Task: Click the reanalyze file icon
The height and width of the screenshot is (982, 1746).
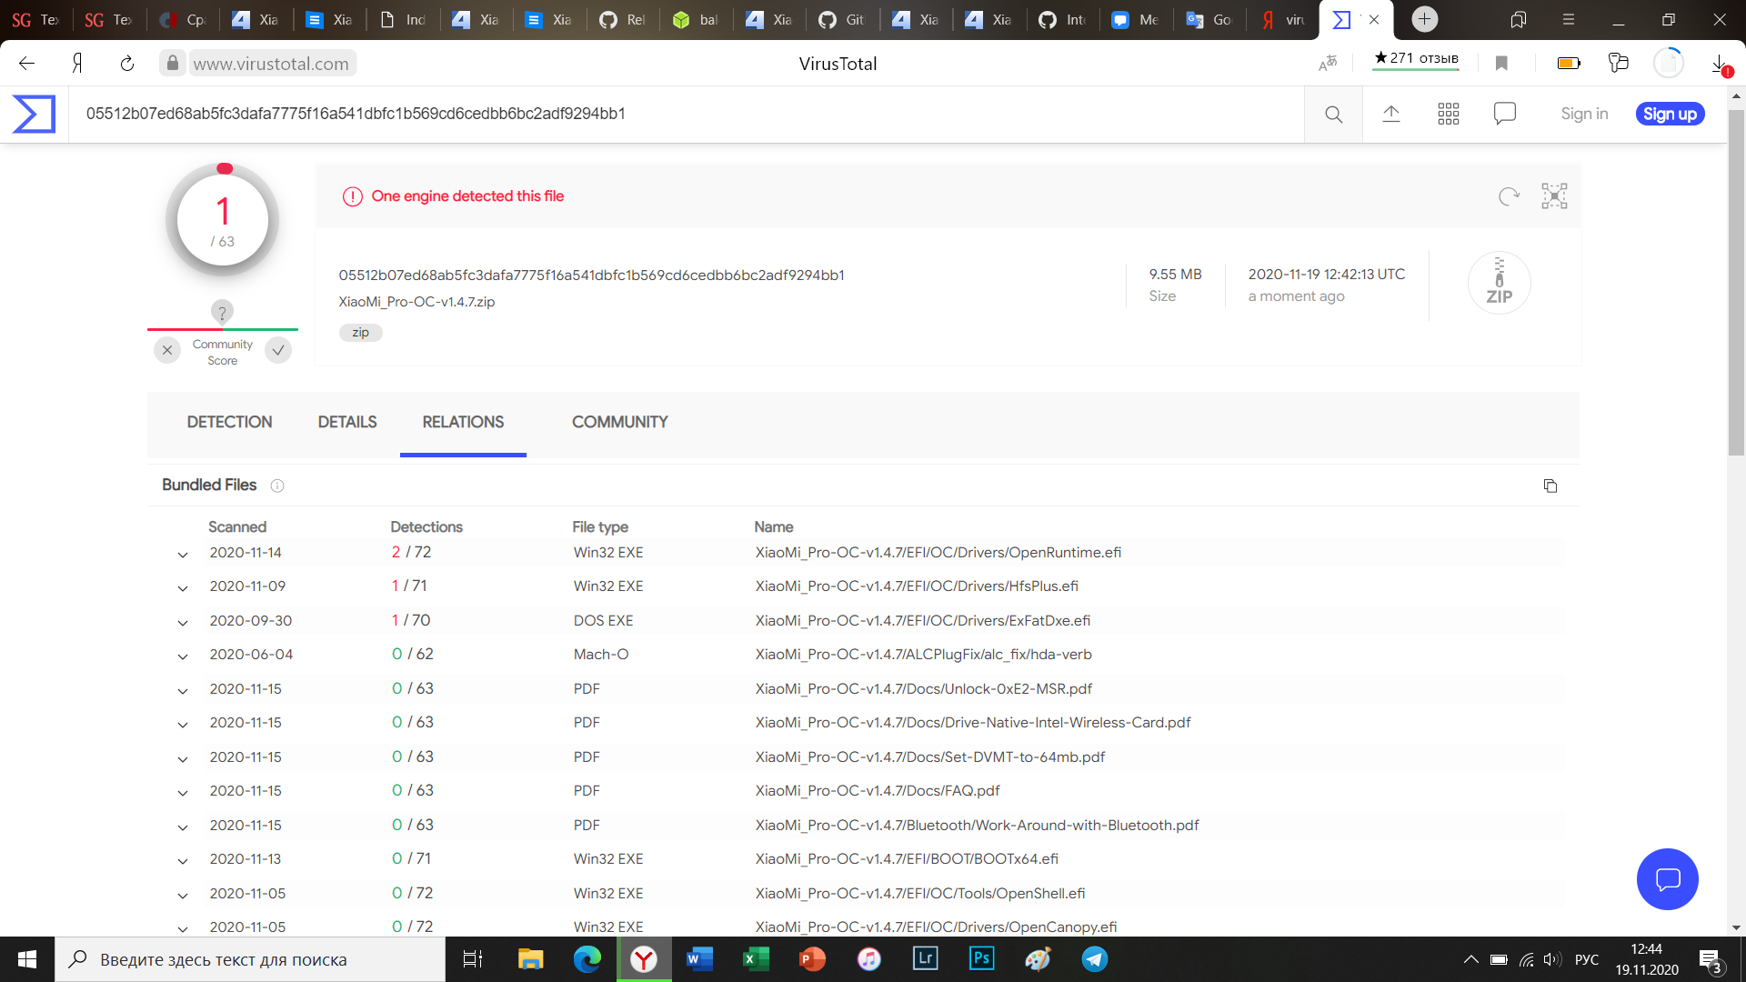Action: pyautogui.click(x=1509, y=196)
